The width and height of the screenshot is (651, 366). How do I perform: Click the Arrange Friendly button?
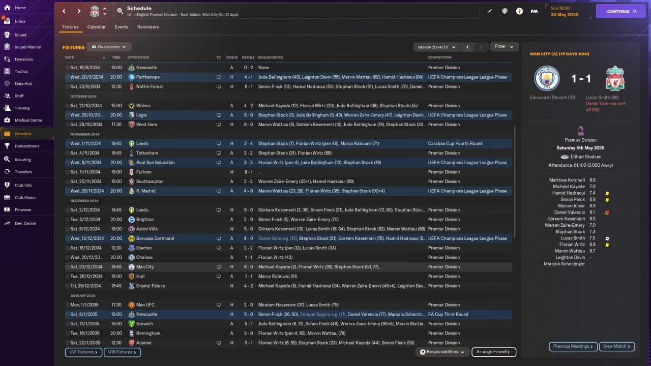494,352
